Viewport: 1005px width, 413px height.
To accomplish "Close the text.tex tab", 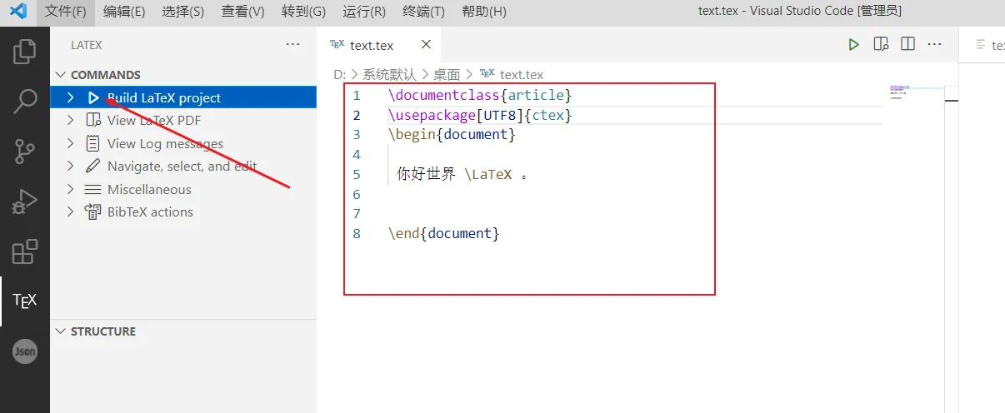I will (426, 45).
